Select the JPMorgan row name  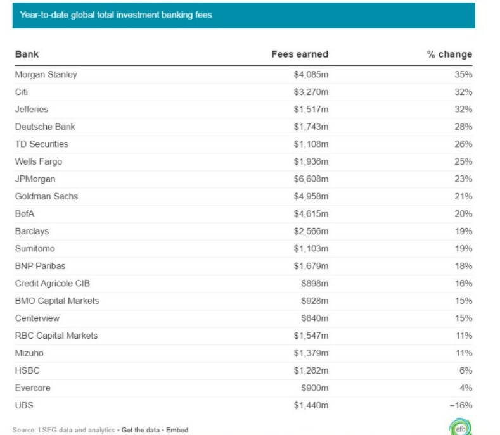point(35,179)
